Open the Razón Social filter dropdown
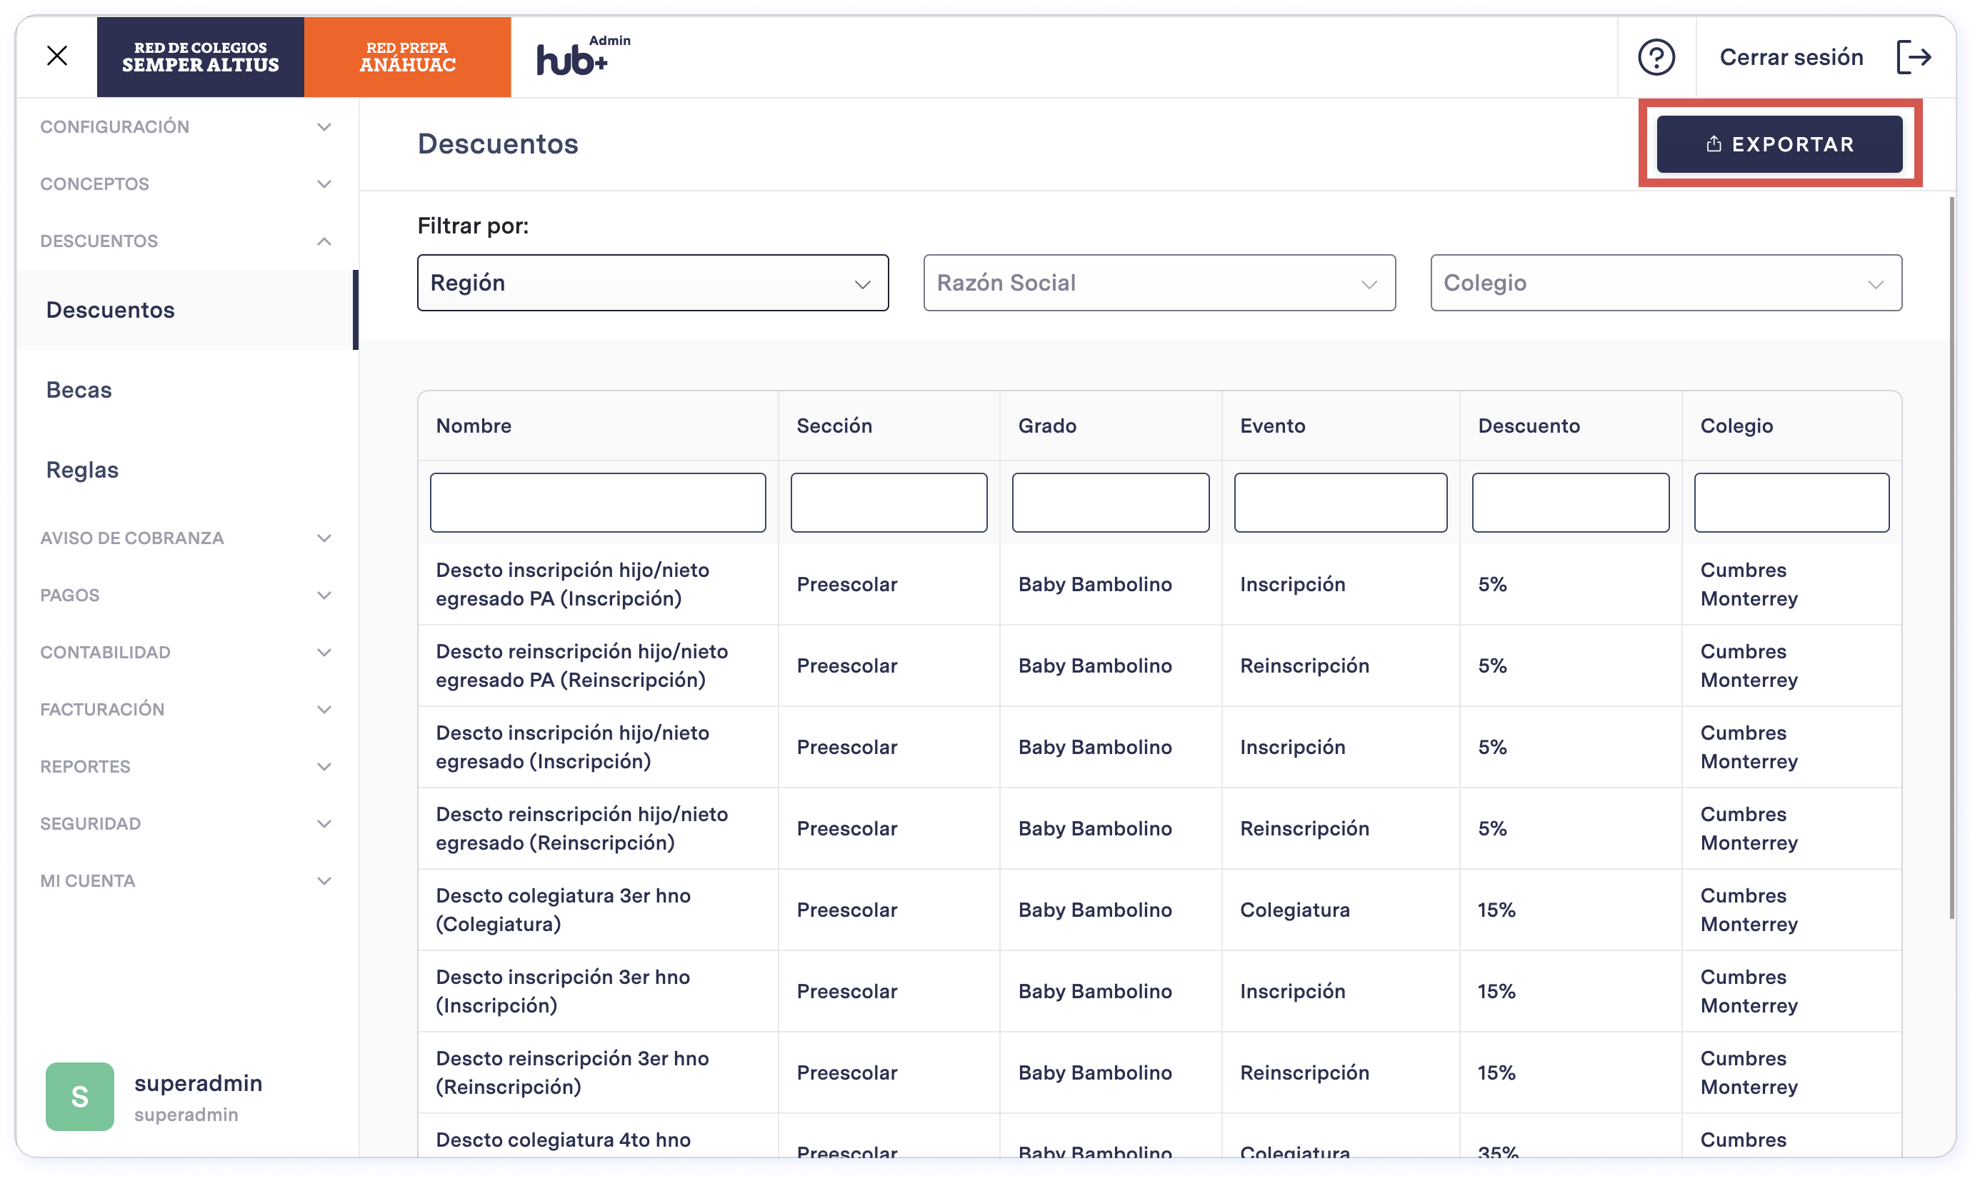Viewport: 1980px width, 1181px height. point(1159,283)
